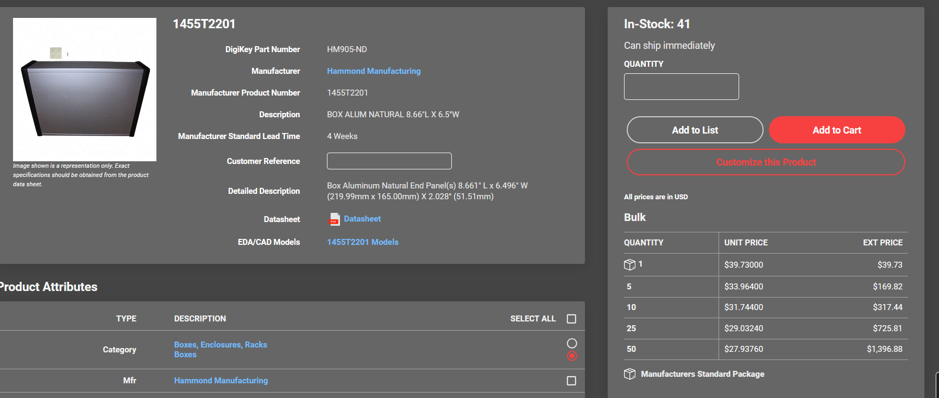Click the PDF datasheet icon

335,219
